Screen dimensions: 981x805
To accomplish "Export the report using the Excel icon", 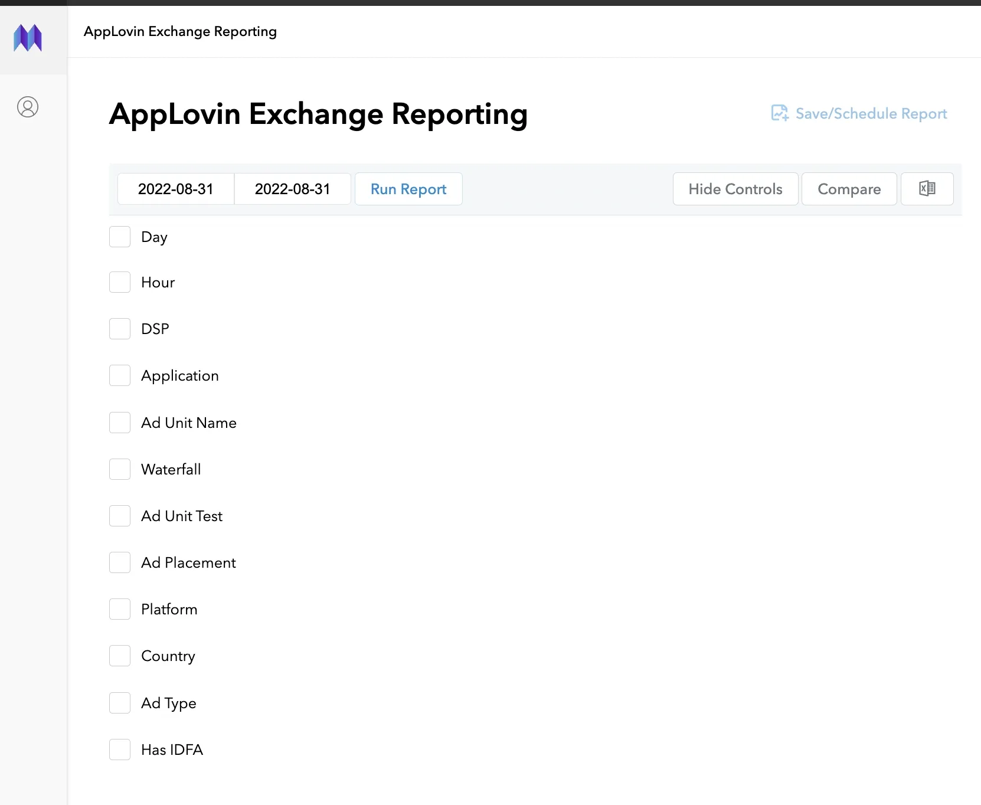I will 927,189.
